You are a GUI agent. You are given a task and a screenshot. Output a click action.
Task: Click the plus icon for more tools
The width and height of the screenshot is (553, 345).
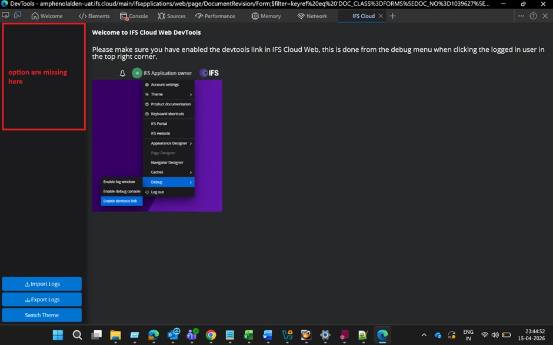pyautogui.click(x=392, y=16)
